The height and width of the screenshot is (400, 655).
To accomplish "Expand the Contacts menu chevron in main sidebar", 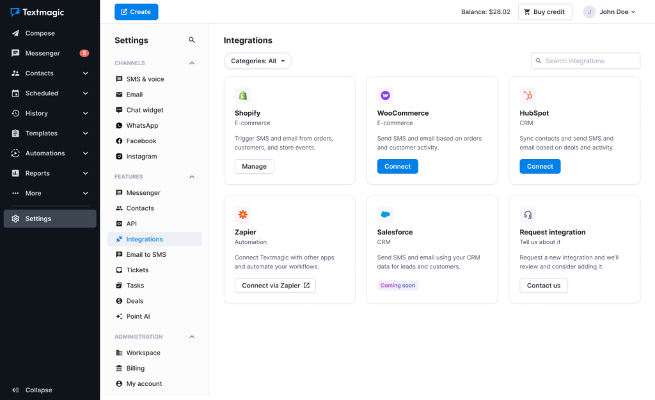I will coord(86,73).
